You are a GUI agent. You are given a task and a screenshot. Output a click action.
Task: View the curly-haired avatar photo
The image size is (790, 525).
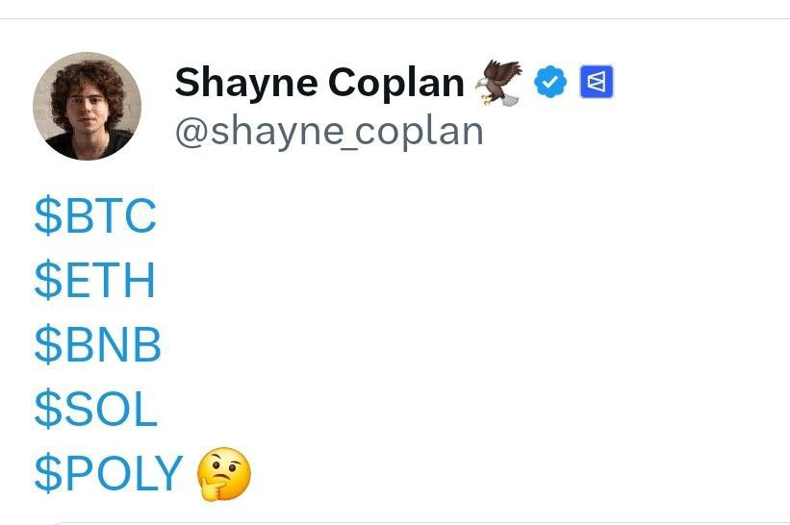[88, 106]
